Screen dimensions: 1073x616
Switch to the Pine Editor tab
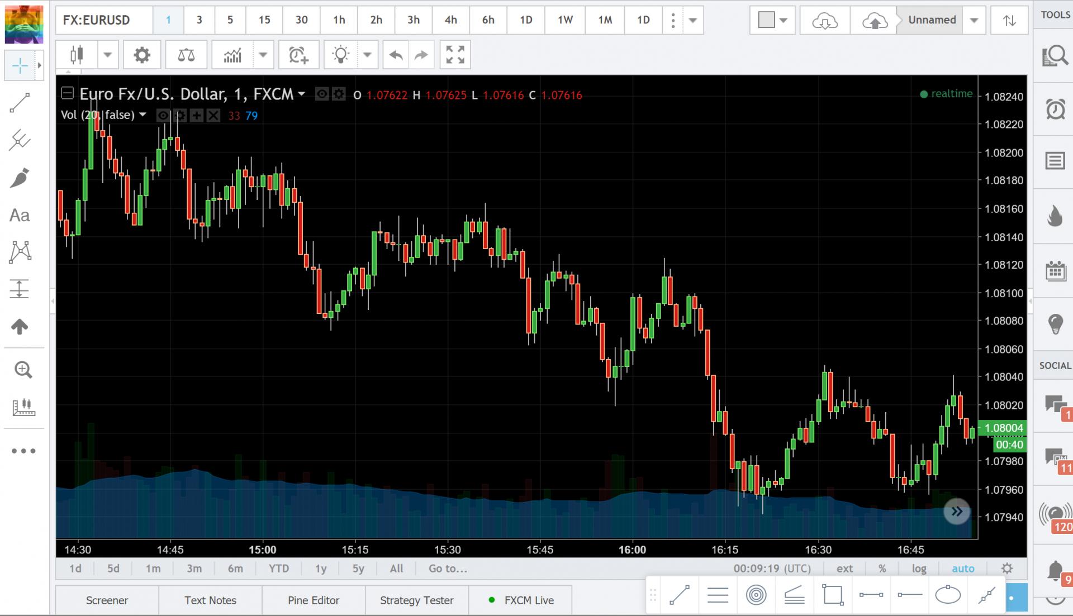(x=314, y=600)
